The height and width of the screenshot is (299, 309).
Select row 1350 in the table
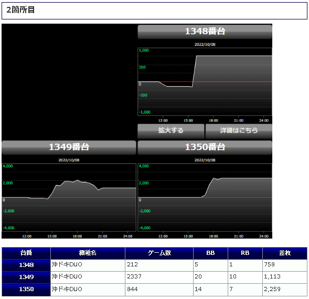pyautogui.click(x=154, y=290)
